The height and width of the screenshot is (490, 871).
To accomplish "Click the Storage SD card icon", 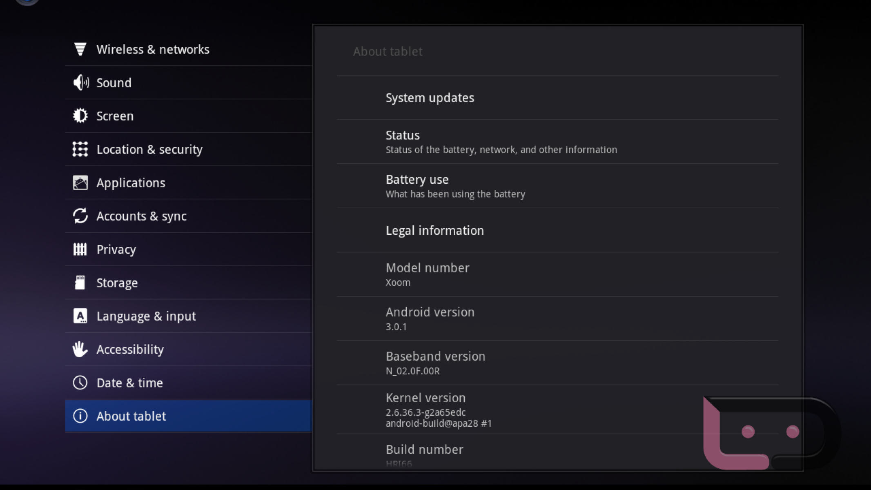I will pos(80,283).
